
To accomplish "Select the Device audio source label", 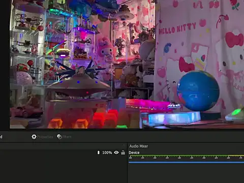I will point(134,152).
